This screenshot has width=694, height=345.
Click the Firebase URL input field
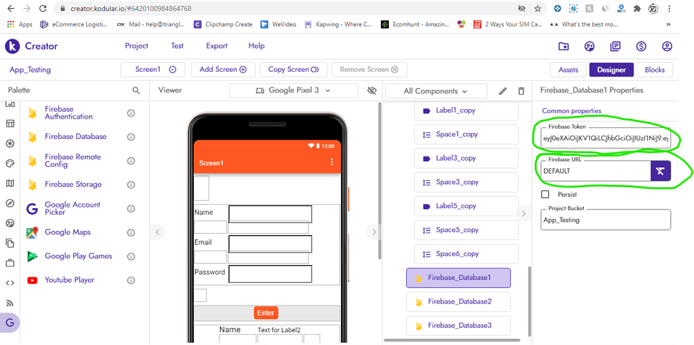[595, 171]
